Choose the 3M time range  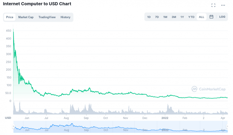pos(174,17)
